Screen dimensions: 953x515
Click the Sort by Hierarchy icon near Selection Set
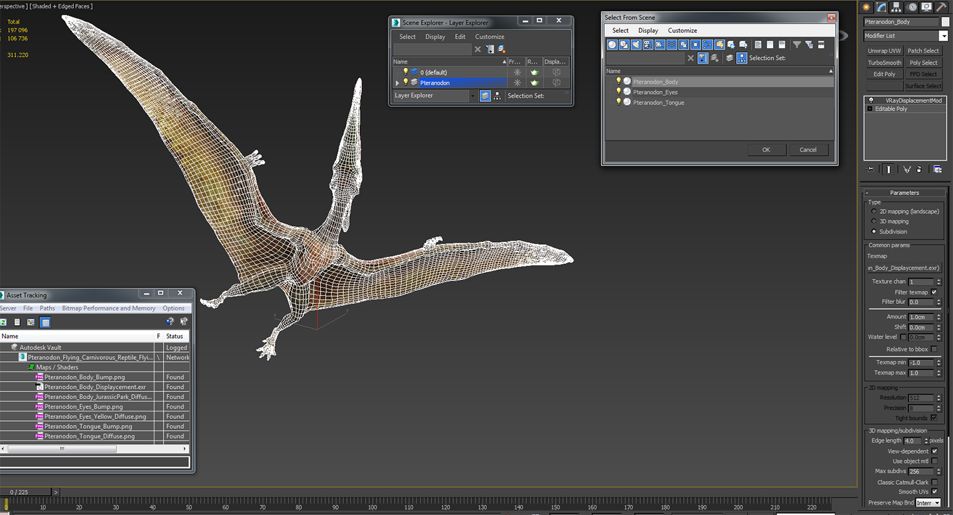(x=742, y=58)
